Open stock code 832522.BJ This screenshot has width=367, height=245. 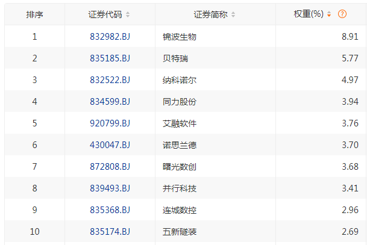pos(110,80)
